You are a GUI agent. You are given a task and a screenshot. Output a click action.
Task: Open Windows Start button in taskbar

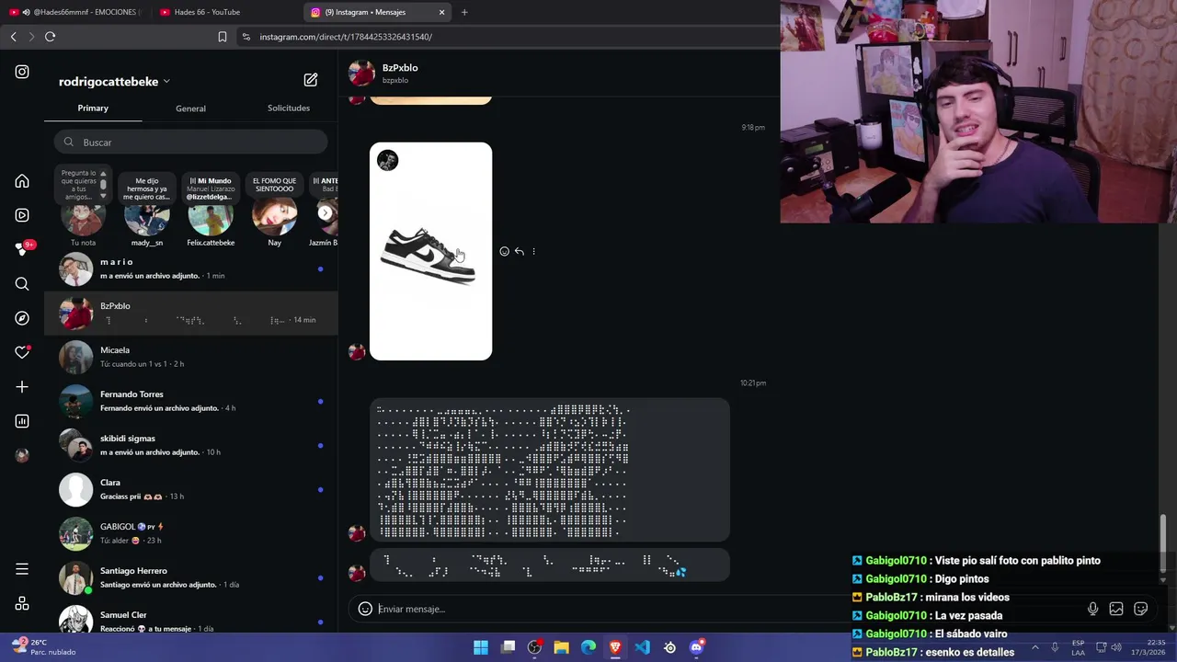pos(481,647)
